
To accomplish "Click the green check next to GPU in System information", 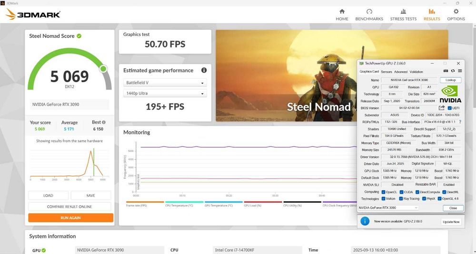I will point(44,250).
